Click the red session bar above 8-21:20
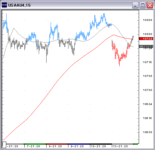The image size is (155, 150). point(57,144)
